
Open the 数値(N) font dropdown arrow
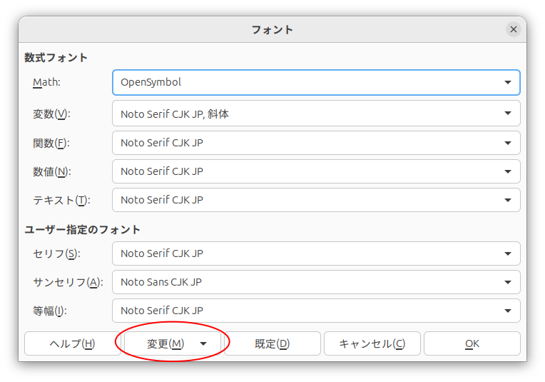507,171
